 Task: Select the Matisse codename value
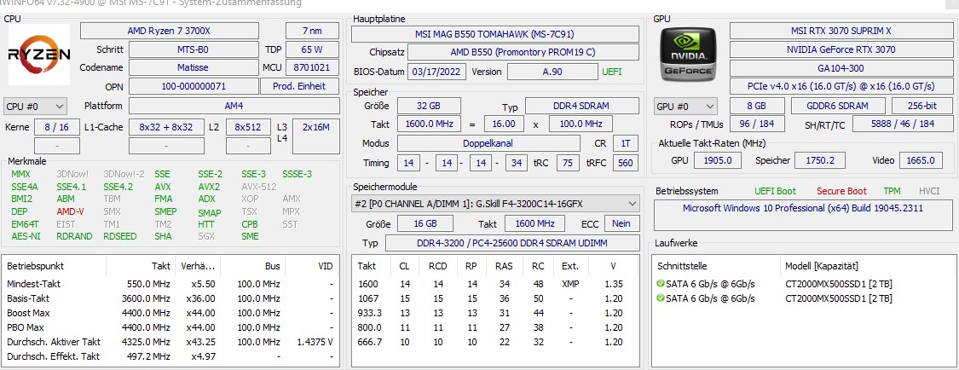point(194,67)
